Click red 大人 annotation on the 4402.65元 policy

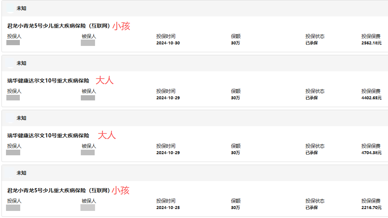coord(105,80)
